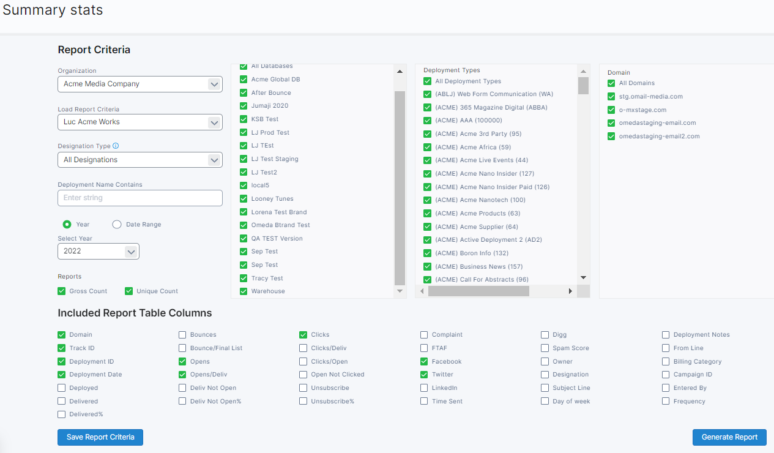774x453 pixels.
Task: Expand the Load Report Criteria dropdown
Action: tap(140, 122)
